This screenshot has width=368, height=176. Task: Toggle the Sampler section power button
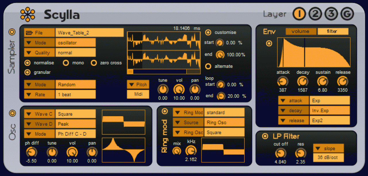[x=12, y=32]
